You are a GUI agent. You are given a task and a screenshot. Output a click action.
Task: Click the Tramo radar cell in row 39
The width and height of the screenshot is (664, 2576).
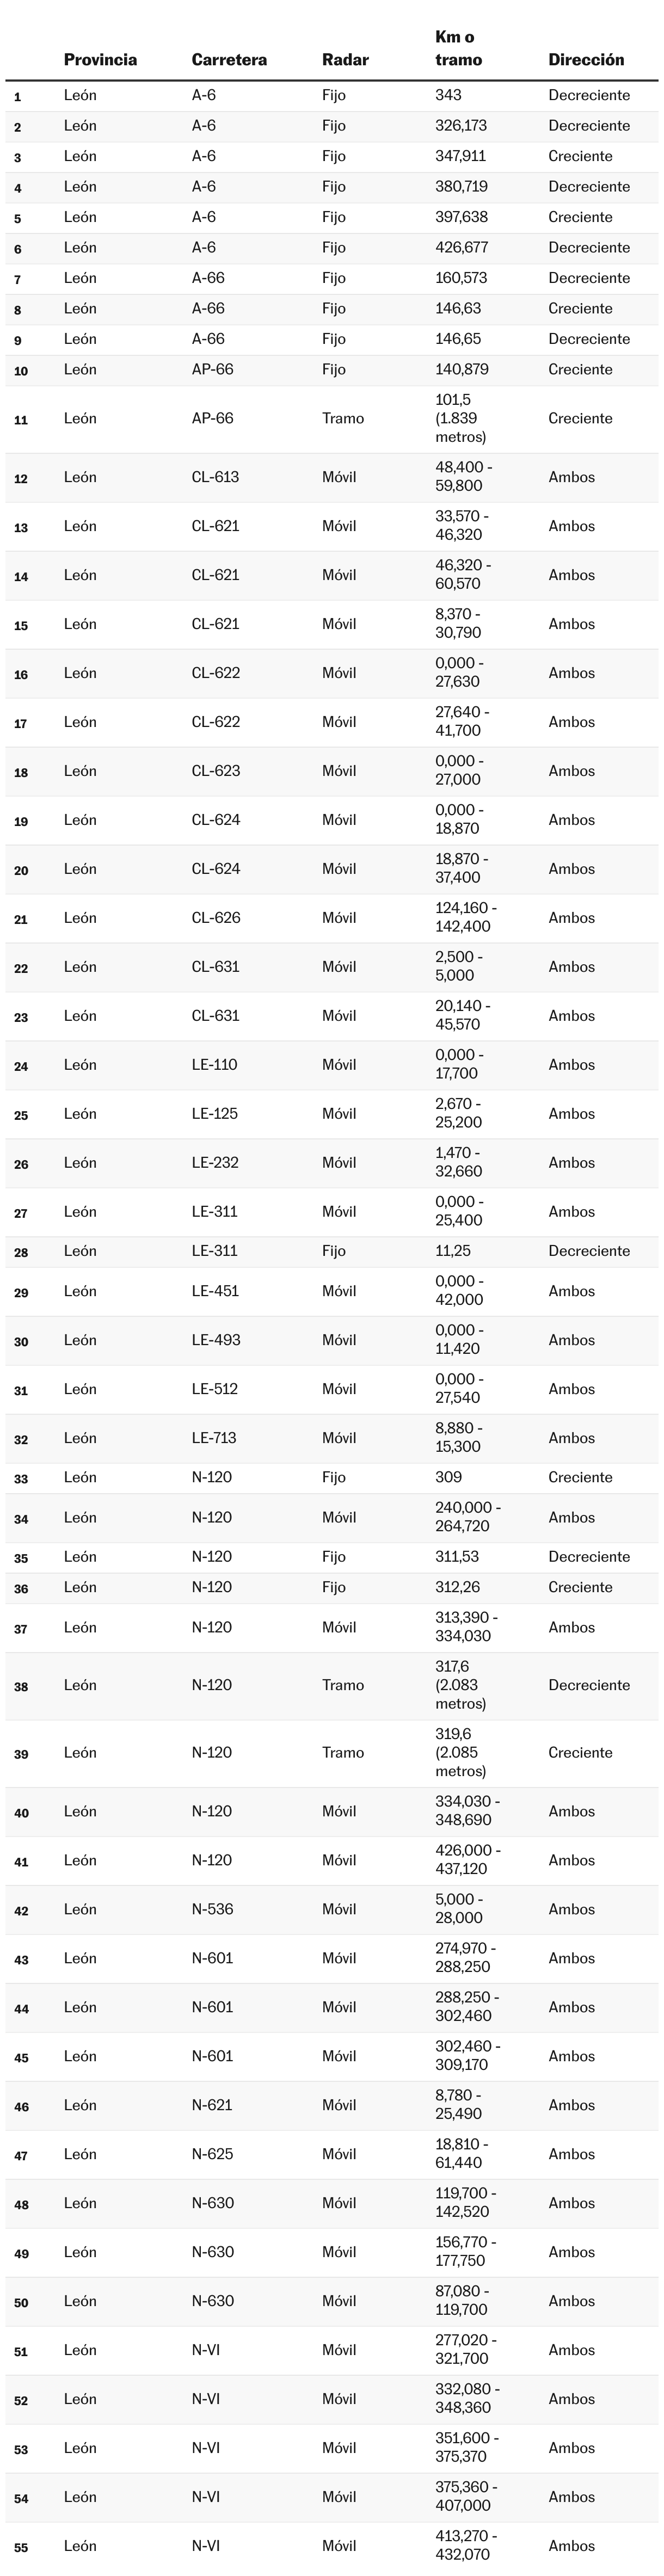pos(343,1752)
